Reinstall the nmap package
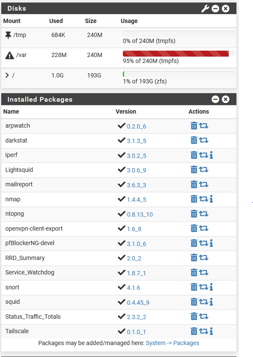The height and width of the screenshot is (357, 253). click(204, 199)
